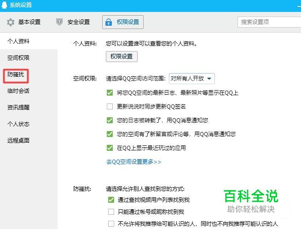
Task: Uncheck 通过查找视频用户列表找到我
Action: (111, 200)
